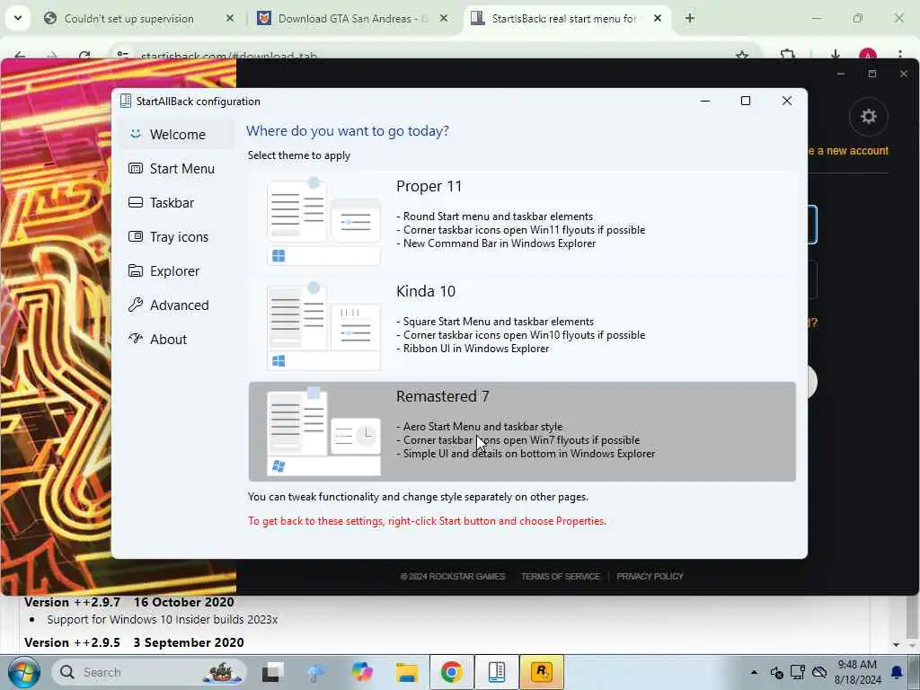Open File Explorer from the taskbar
Viewport: 920px width, 690px height.
(x=407, y=672)
